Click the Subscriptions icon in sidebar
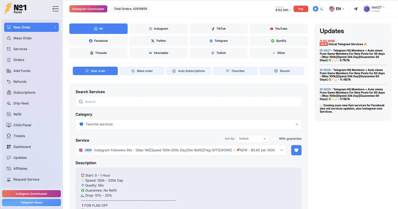This screenshot has height=209, width=398. (9, 92)
